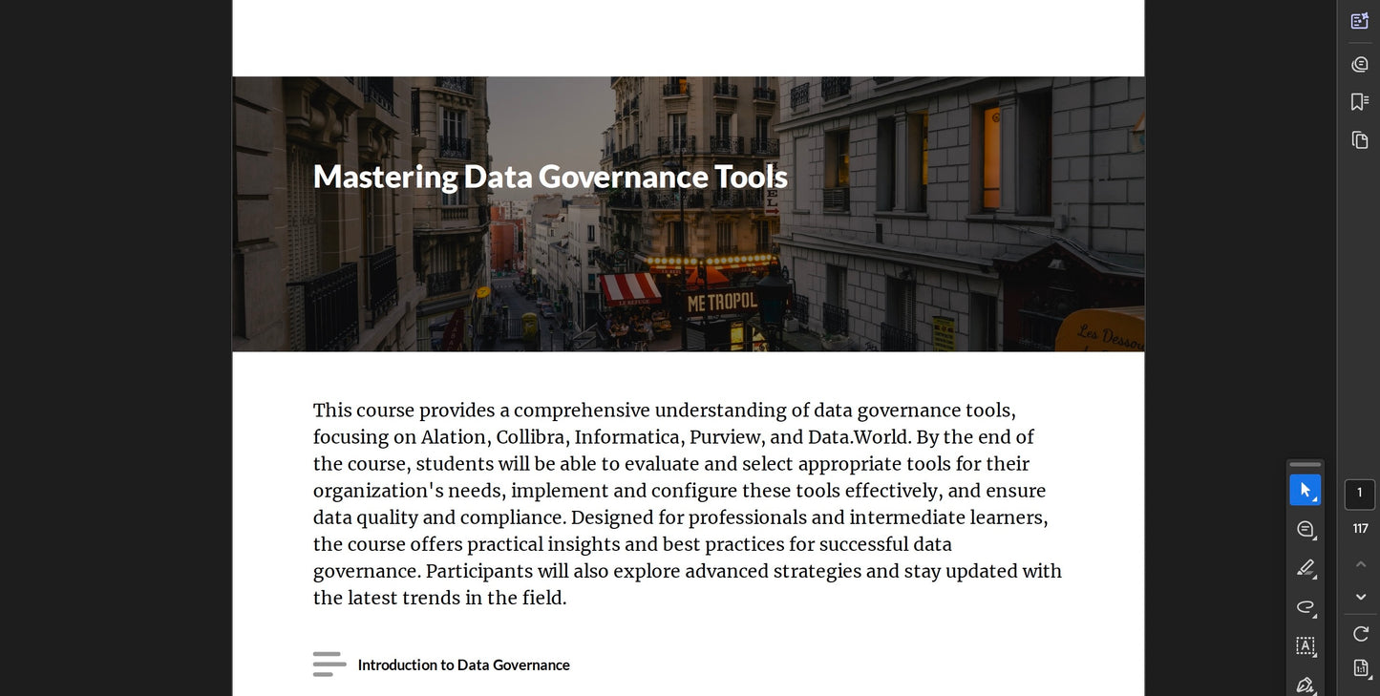This screenshot has width=1380, height=696.
Task: Activate the Select arrow tool
Action: pyautogui.click(x=1305, y=490)
